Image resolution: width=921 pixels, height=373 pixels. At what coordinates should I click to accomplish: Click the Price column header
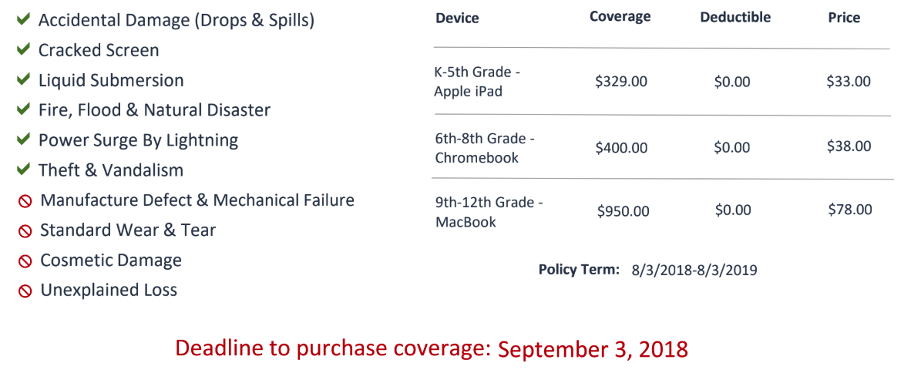(x=844, y=18)
